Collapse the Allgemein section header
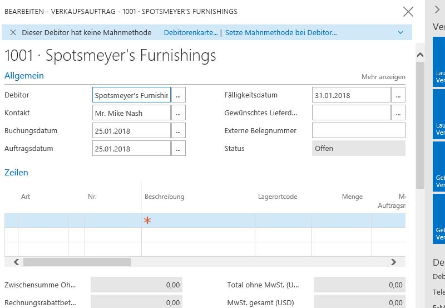The height and width of the screenshot is (308, 445). tap(24, 76)
